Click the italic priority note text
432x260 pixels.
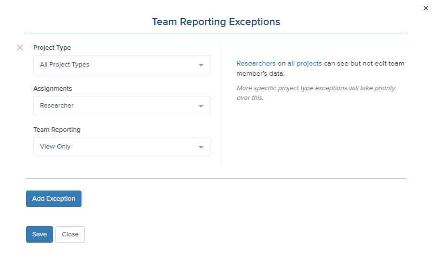pyautogui.click(x=316, y=93)
